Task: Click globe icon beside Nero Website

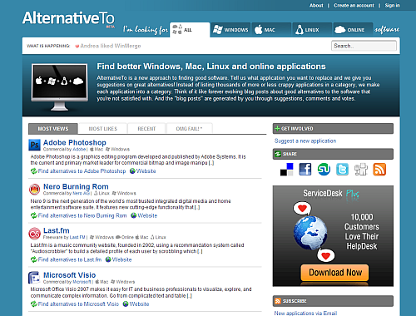Action: click(134, 215)
